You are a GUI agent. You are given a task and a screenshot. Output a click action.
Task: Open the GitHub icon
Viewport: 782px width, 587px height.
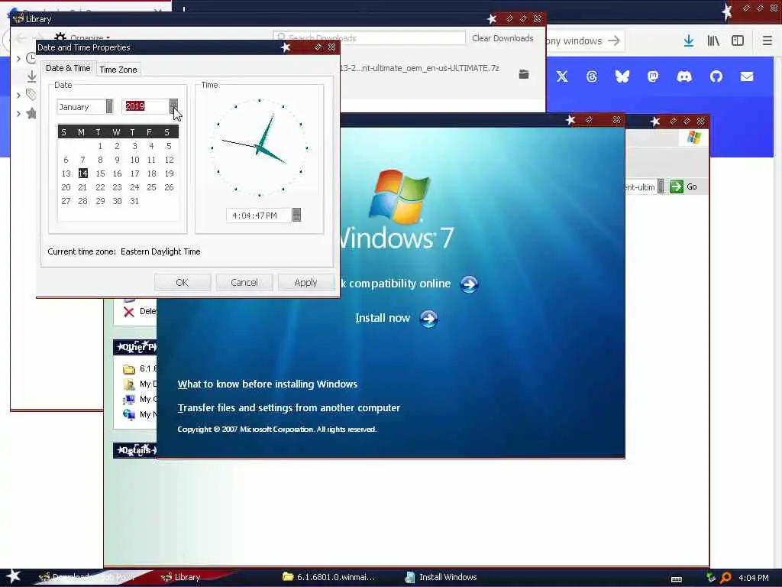(x=716, y=76)
